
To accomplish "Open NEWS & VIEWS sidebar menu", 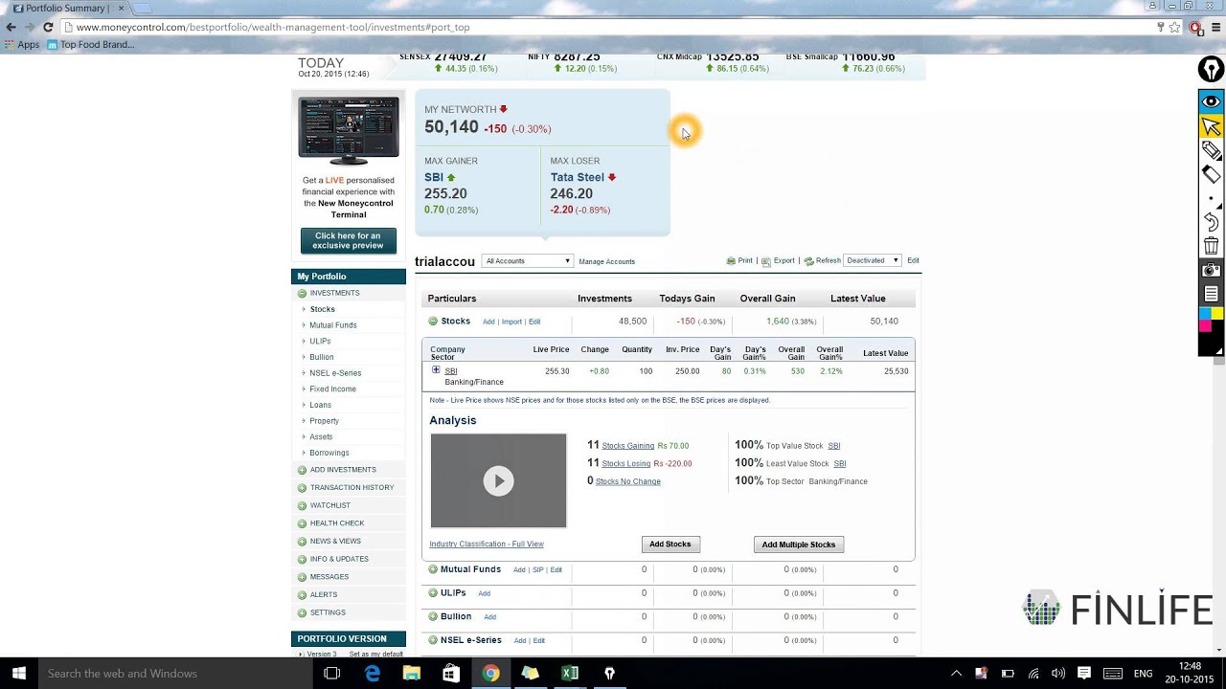I will pos(335,542).
